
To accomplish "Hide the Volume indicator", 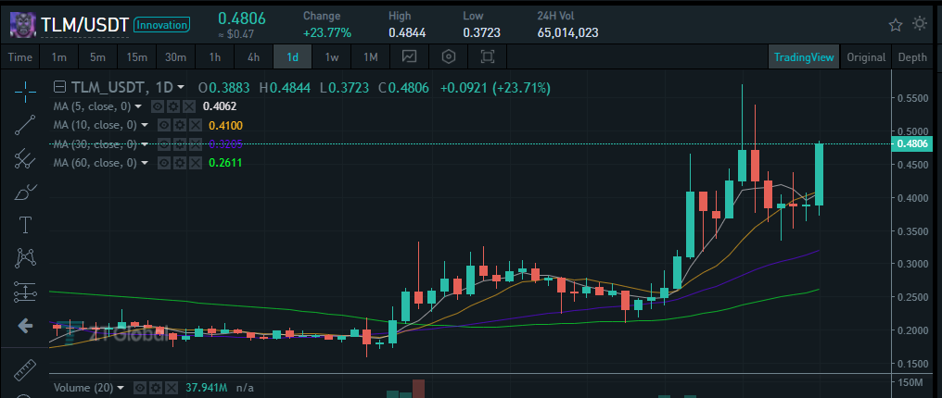I will click(x=139, y=388).
